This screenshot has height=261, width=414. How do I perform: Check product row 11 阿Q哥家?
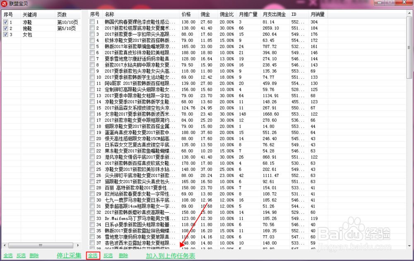coord(92,83)
